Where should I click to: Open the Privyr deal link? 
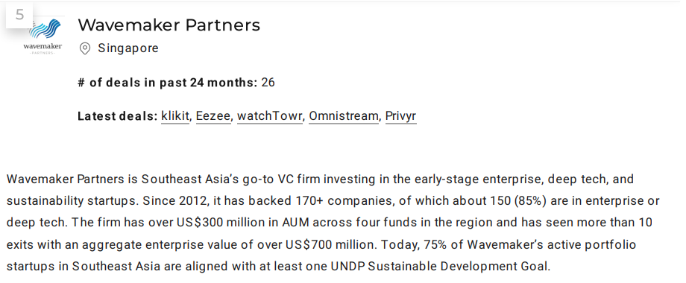coord(400,116)
